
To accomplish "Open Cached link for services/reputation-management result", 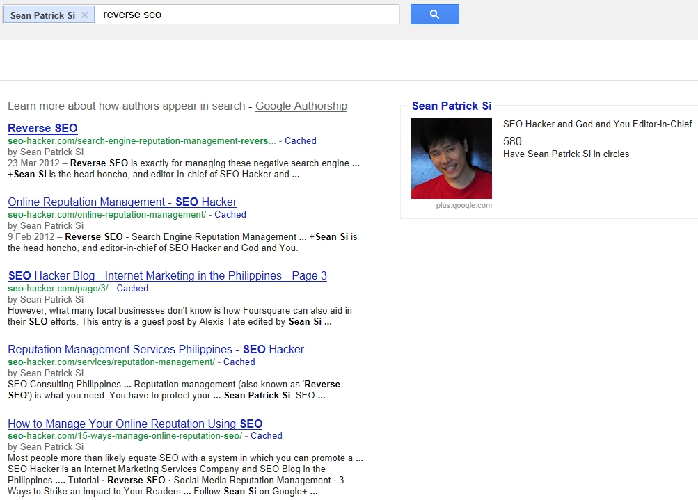I will pos(239,362).
